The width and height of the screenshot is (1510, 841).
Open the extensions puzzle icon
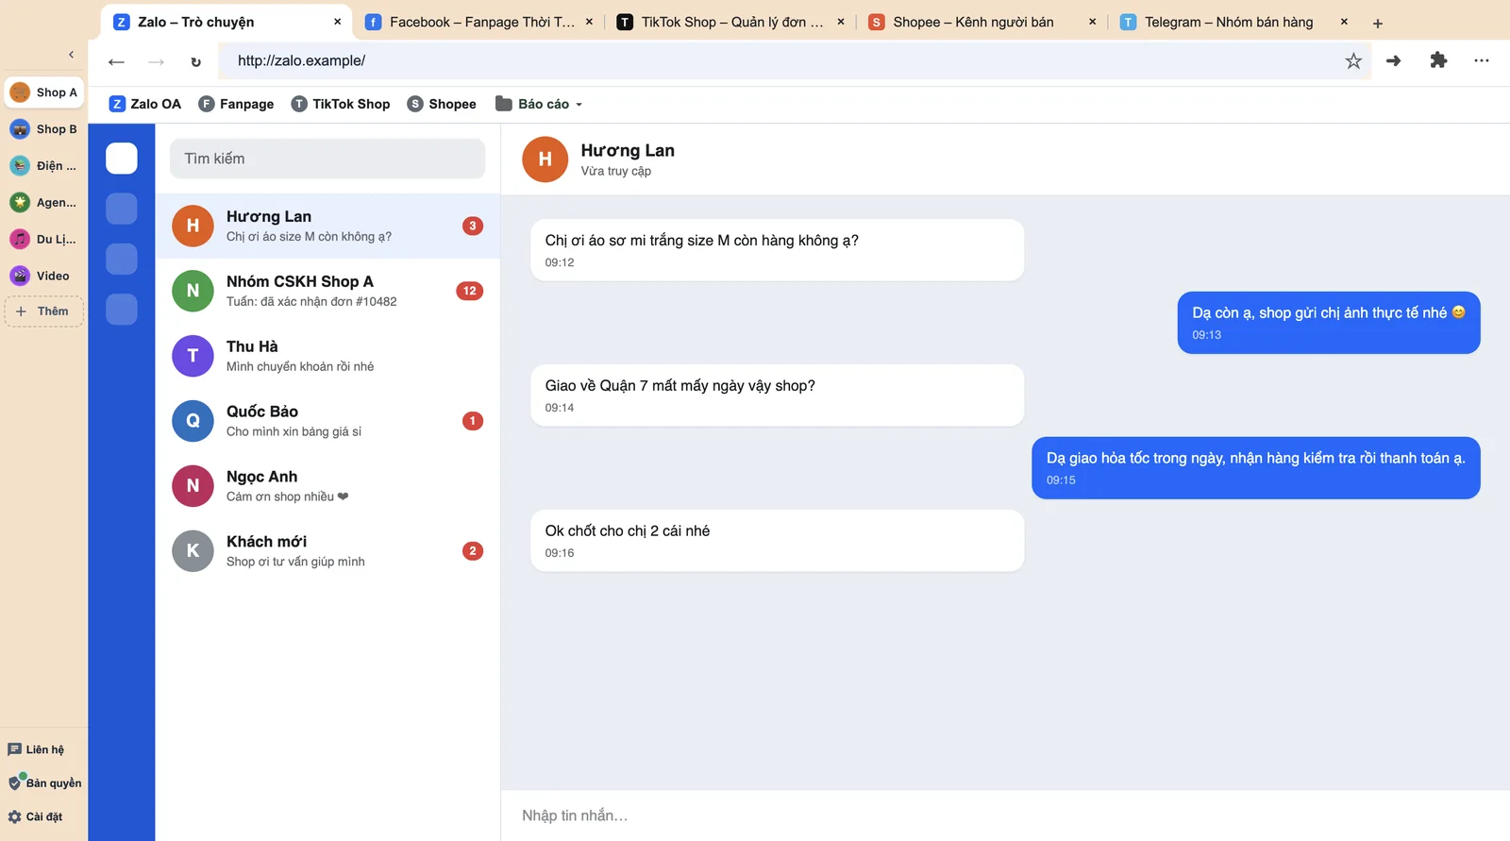click(1438, 60)
